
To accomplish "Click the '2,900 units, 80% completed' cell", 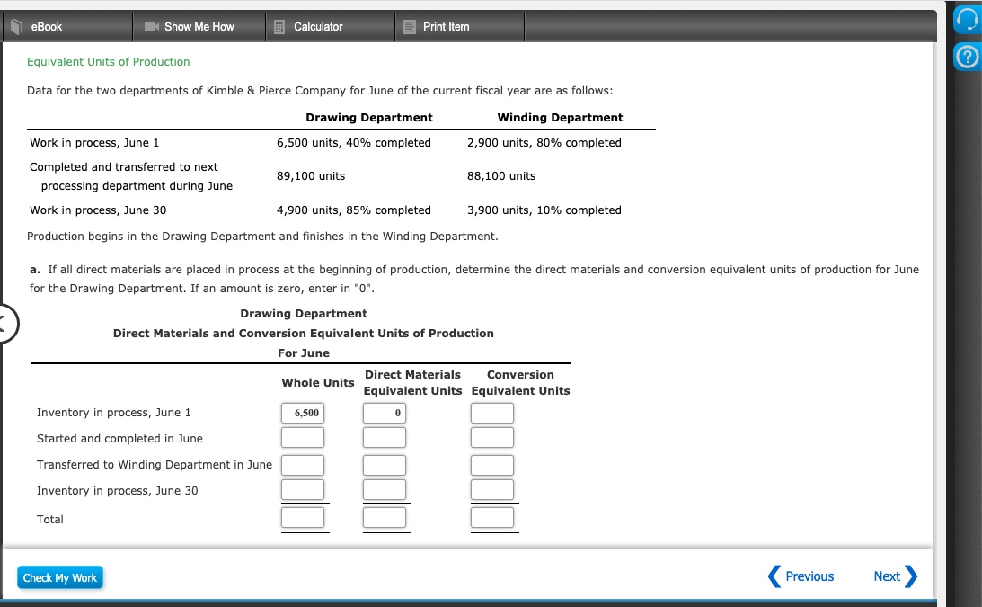I will pos(544,142).
